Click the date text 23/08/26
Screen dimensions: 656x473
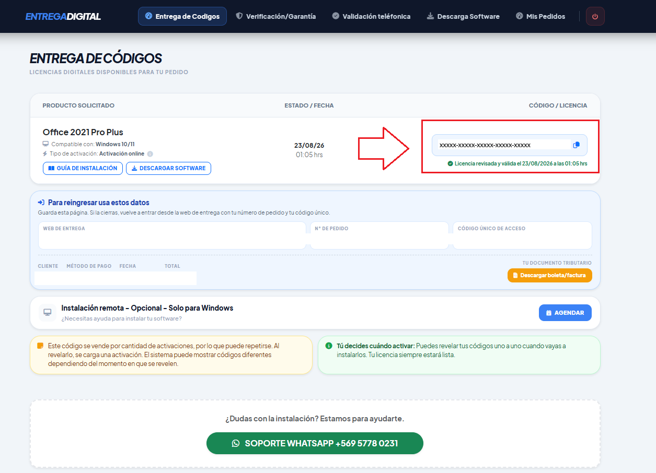(x=309, y=146)
